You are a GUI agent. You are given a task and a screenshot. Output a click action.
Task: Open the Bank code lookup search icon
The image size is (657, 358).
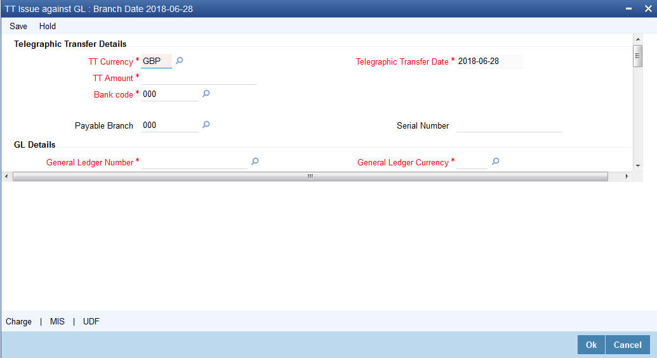pyautogui.click(x=206, y=94)
